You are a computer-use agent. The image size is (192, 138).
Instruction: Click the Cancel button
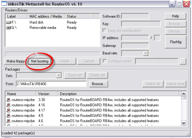pyautogui.click(x=89, y=61)
